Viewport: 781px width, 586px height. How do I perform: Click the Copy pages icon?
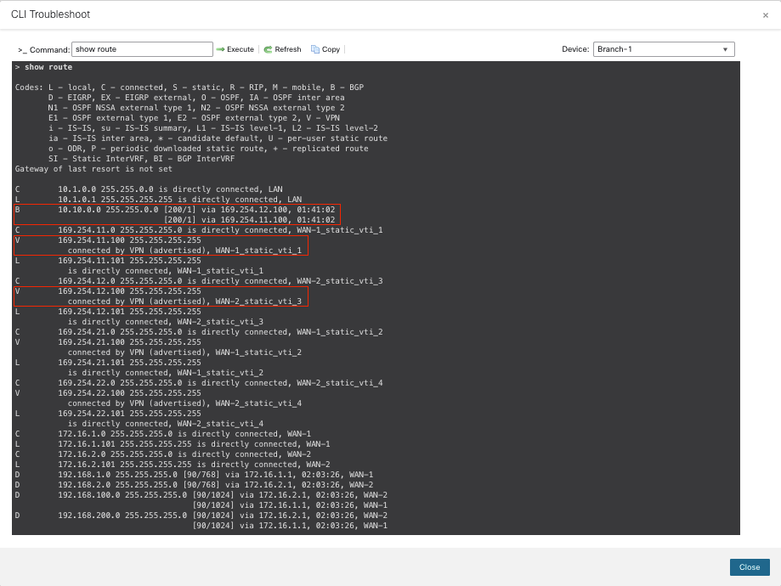tap(314, 49)
